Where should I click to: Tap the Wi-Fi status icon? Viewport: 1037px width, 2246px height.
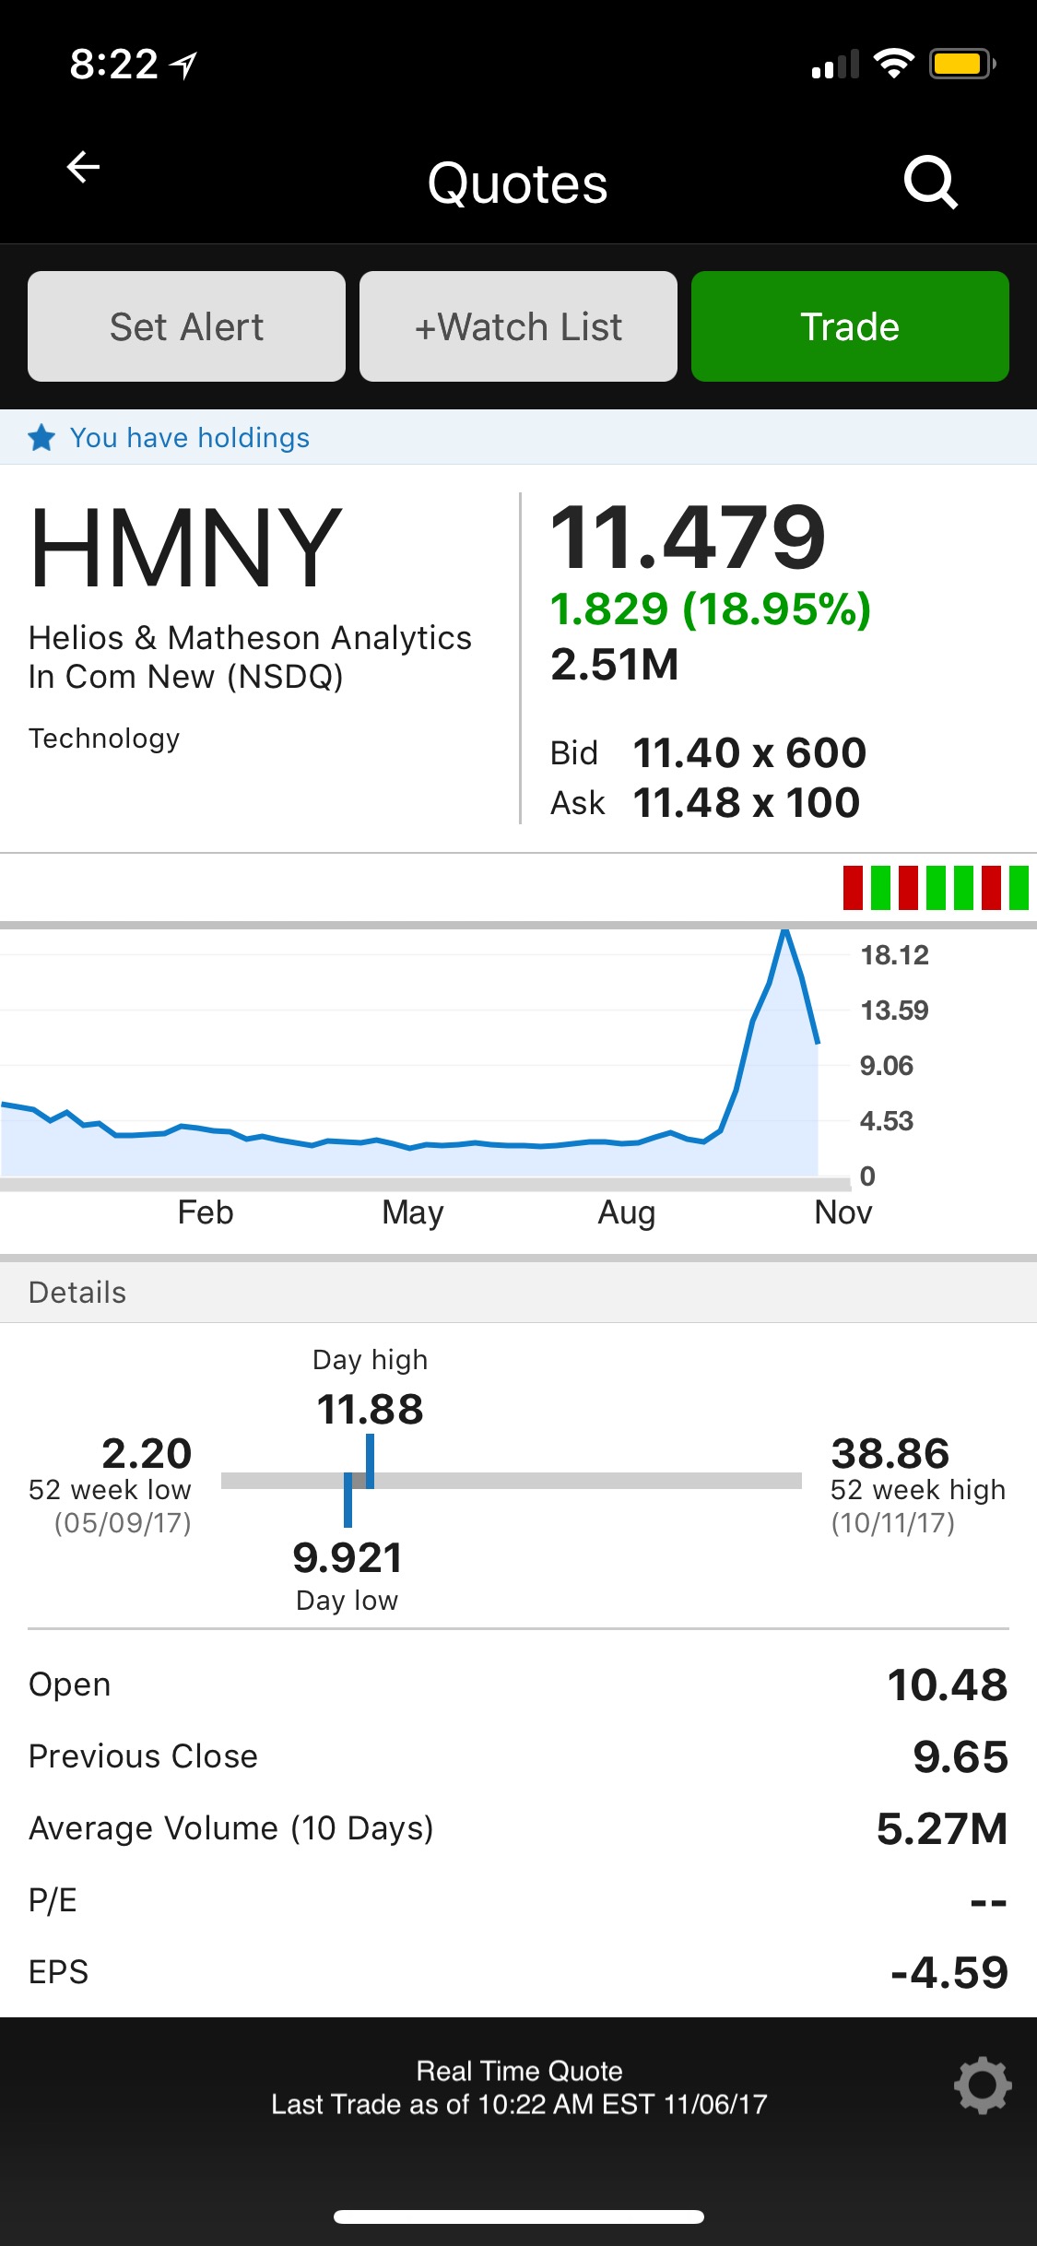[x=892, y=64]
